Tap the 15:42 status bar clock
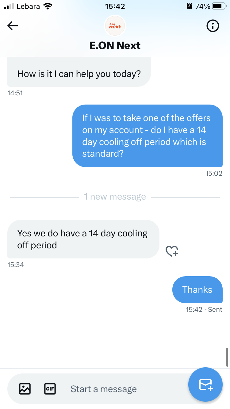The image size is (230, 409). (115, 6)
